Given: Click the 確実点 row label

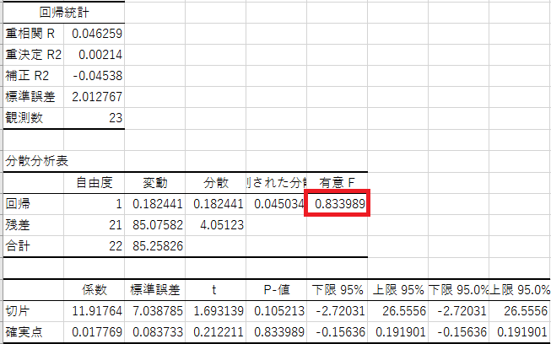Looking at the screenshot, I should tap(34, 331).
